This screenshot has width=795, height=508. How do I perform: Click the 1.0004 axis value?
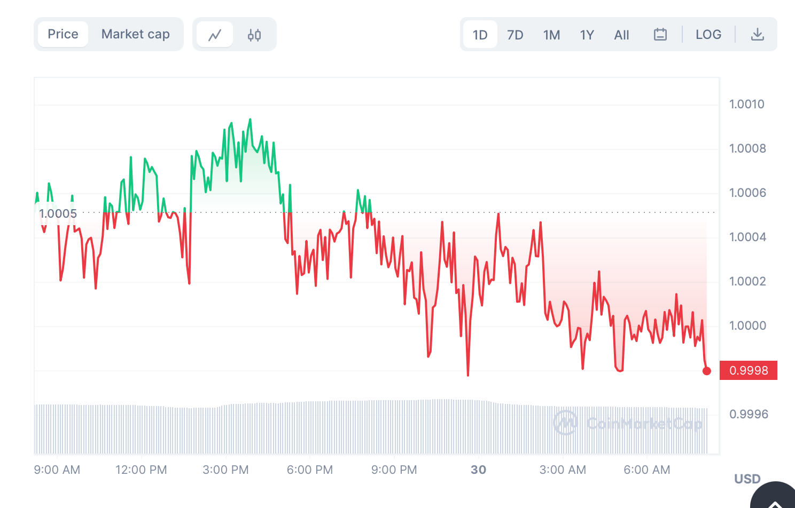coord(747,237)
